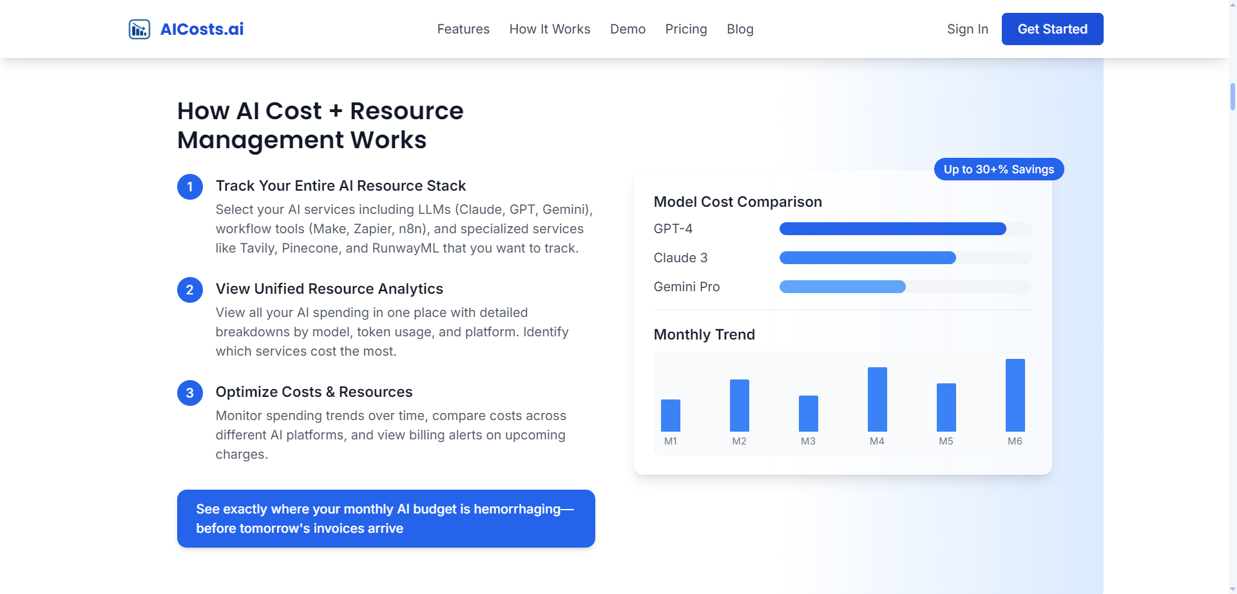Click the page scrollbar thumb

[x=1232, y=97]
